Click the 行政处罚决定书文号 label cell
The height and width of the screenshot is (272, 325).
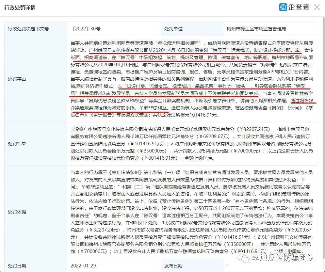click(36, 29)
